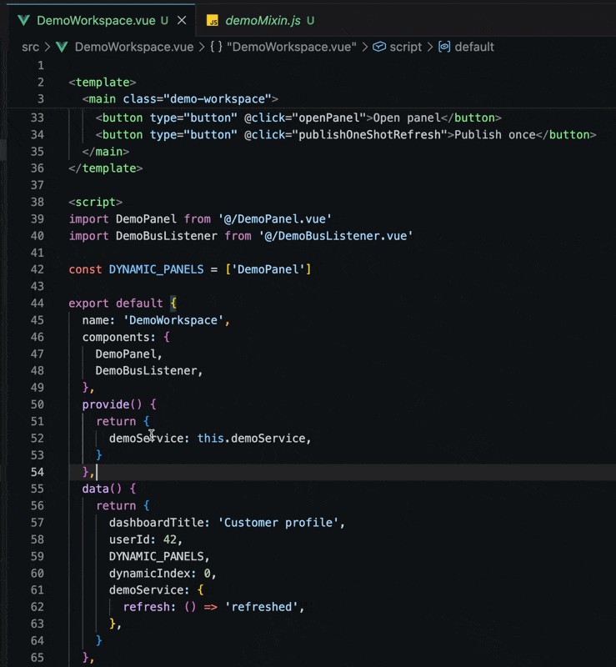616x667 pixels.
Task: Open the "DemoWorkspace.vue" symbol breadcrumb
Action: point(292,47)
